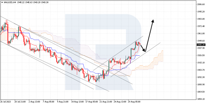Screen dimensions: 206x104
Task: Click the 1915.10 price axis label
Action: pos(201,63)
